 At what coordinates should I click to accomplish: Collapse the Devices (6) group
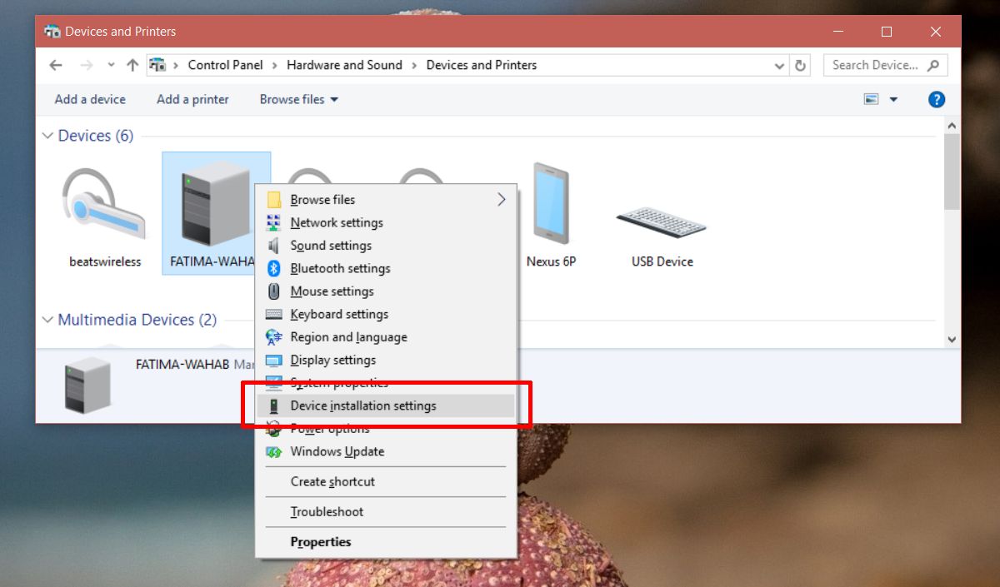click(47, 136)
